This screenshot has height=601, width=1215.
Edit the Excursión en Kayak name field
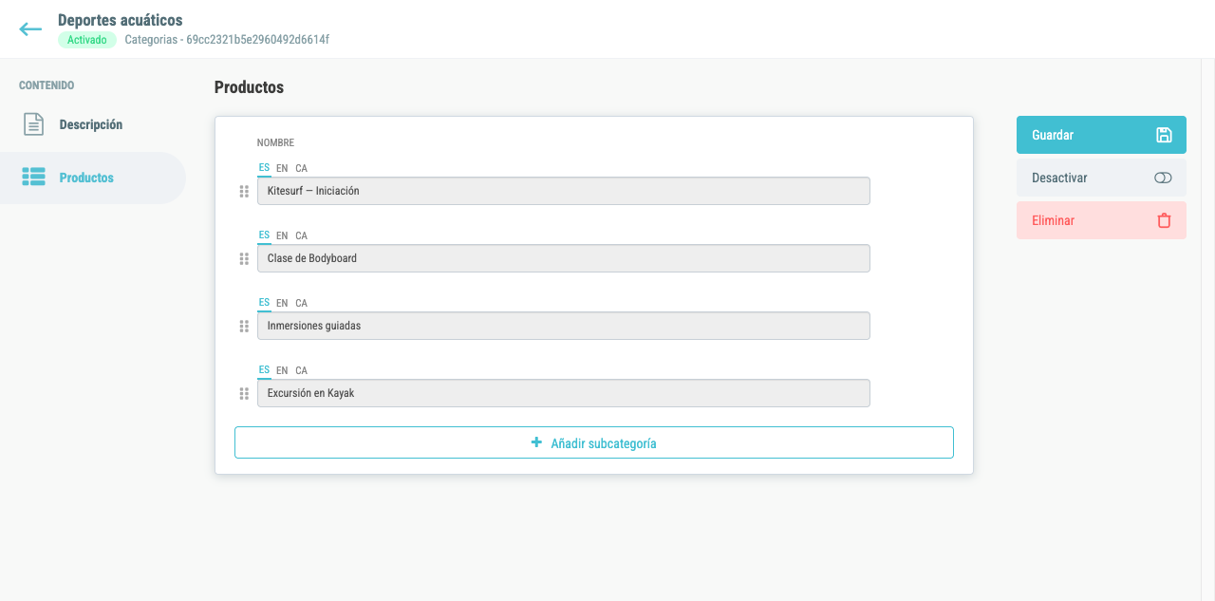point(564,393)
